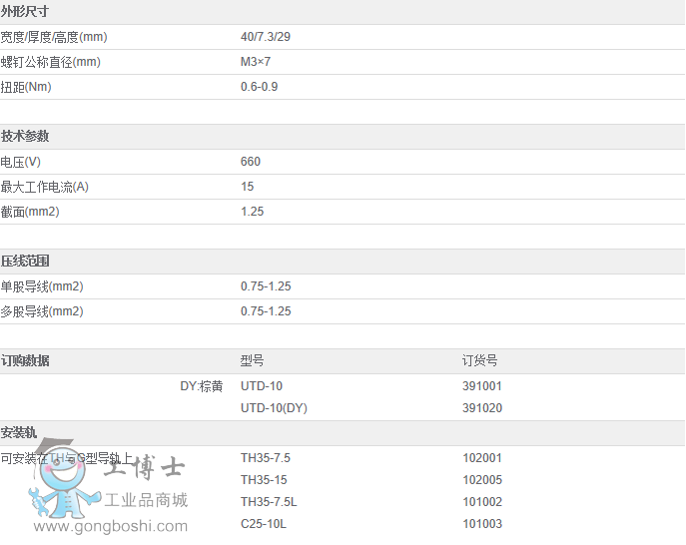Click order number 391020

tap(481, 408)
